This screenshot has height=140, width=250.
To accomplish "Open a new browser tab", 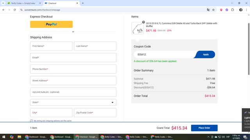I will click(83, 3).
